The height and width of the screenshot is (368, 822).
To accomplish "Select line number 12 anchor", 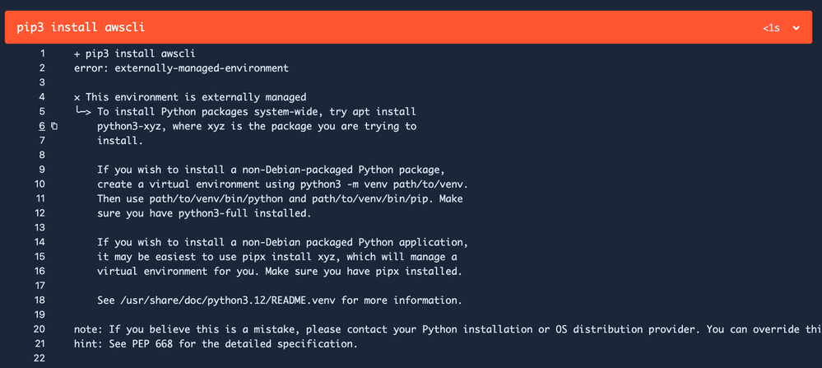I will click(40, 213).
